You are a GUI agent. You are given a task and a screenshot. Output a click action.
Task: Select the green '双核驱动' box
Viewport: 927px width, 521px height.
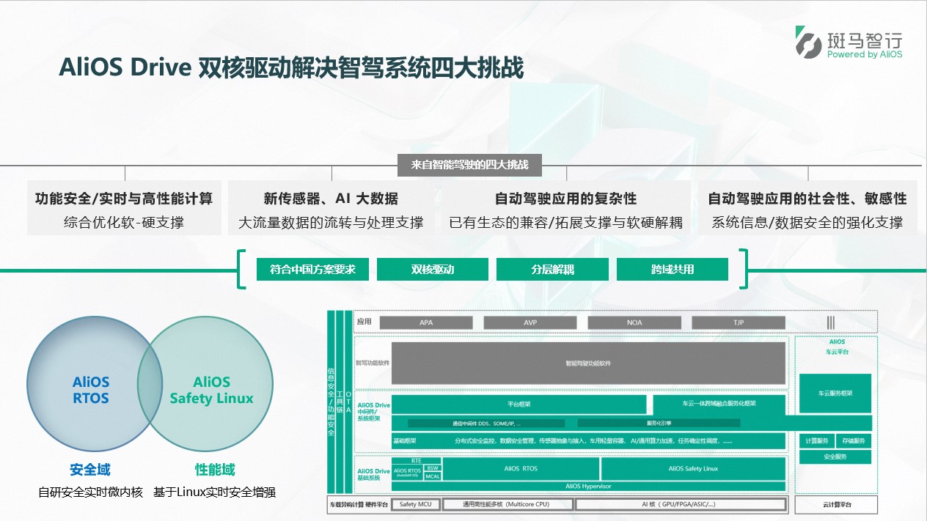433,269
